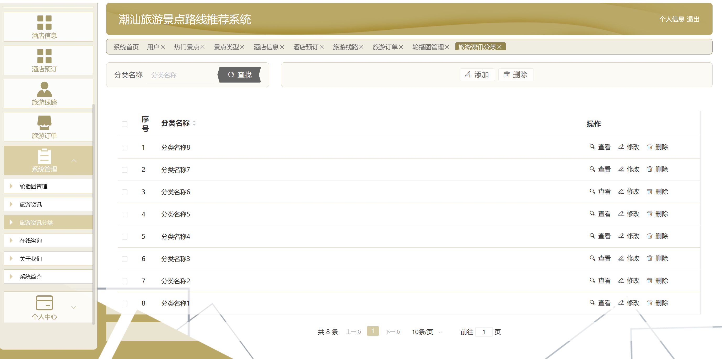Check the 分类名称7 row checkbox
Image resolution: width=722 pixels, height=359 pixels.
[125, 170]
